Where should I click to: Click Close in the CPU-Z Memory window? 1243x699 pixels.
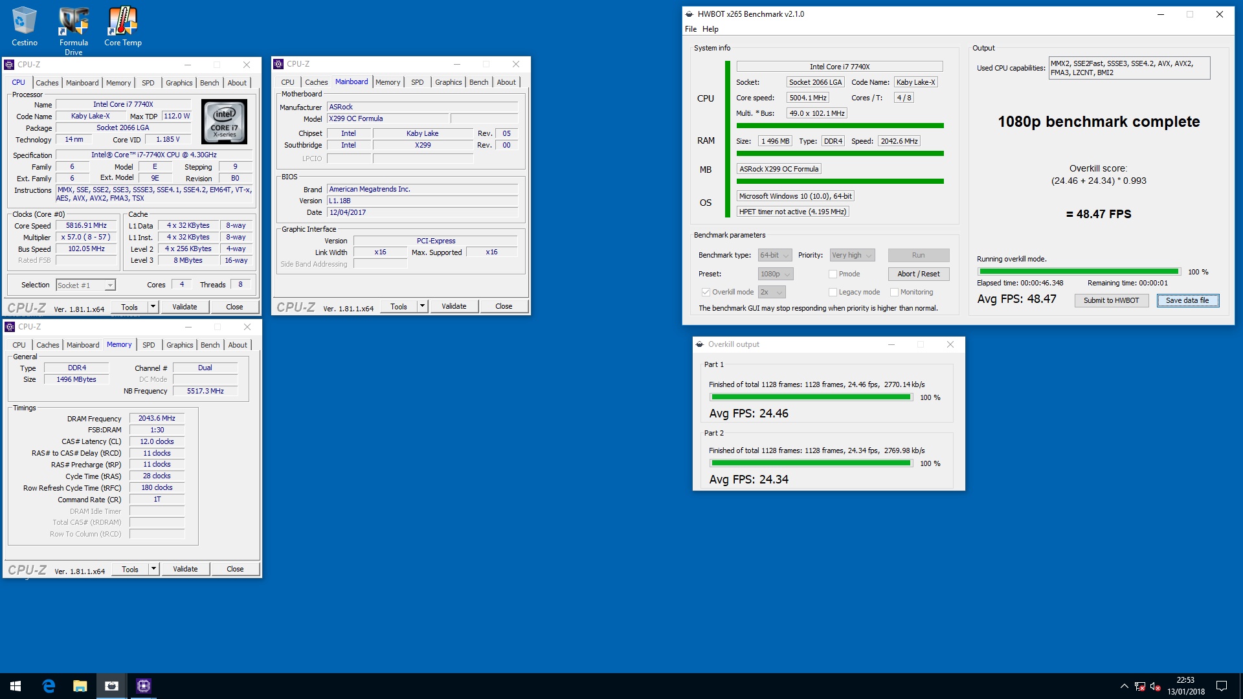235,569
